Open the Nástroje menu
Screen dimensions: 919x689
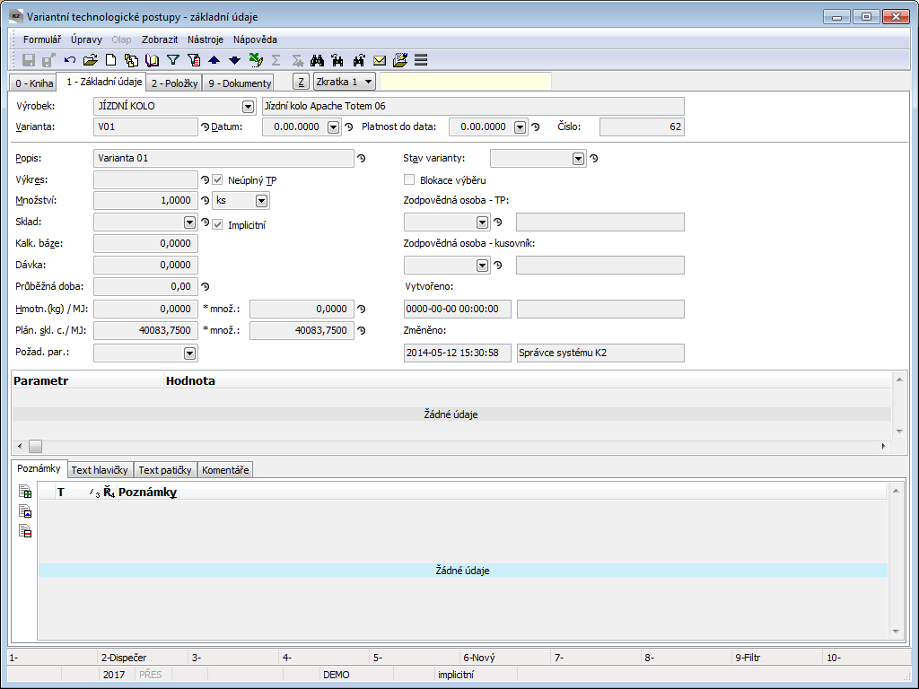pos(206,39)
